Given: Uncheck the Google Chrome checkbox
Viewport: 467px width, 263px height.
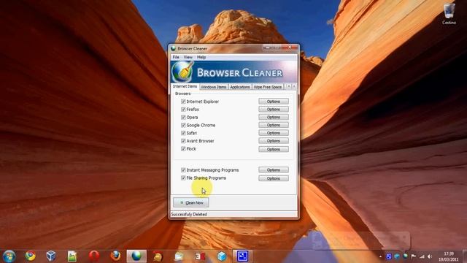Looking at the screenshot, I should tap(183, 125).
